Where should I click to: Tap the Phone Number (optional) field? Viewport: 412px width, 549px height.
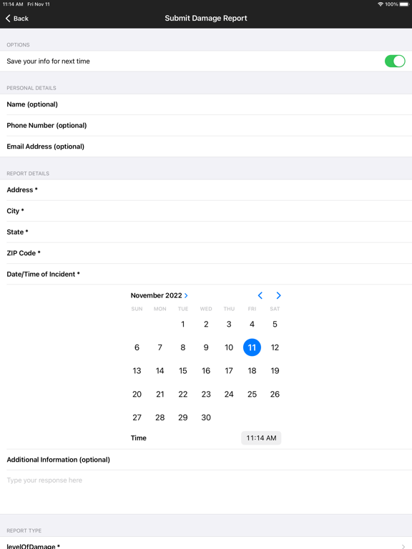coord(206,125)
